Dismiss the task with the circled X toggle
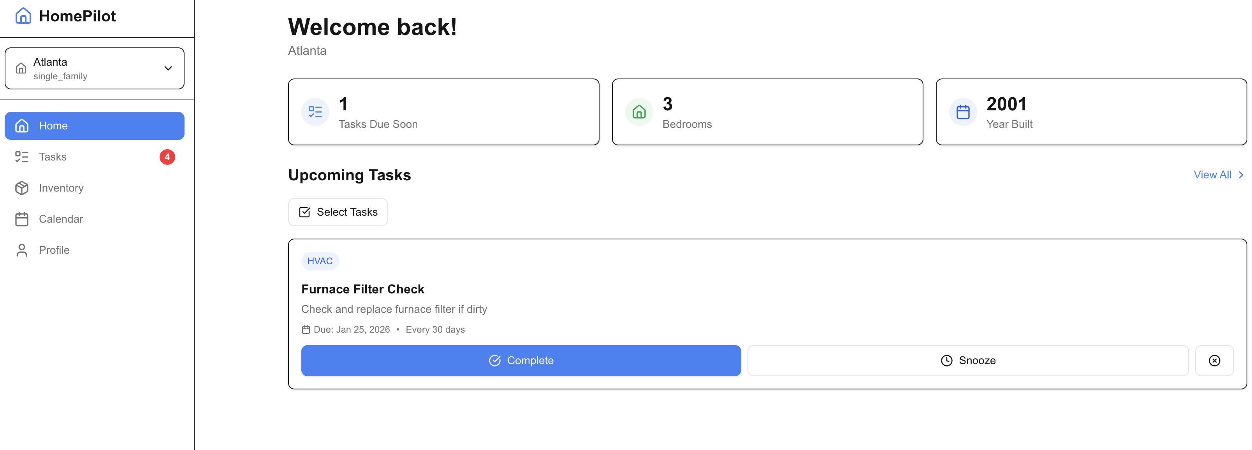This screenshot has width=1252, height=450. [1215, 360]
